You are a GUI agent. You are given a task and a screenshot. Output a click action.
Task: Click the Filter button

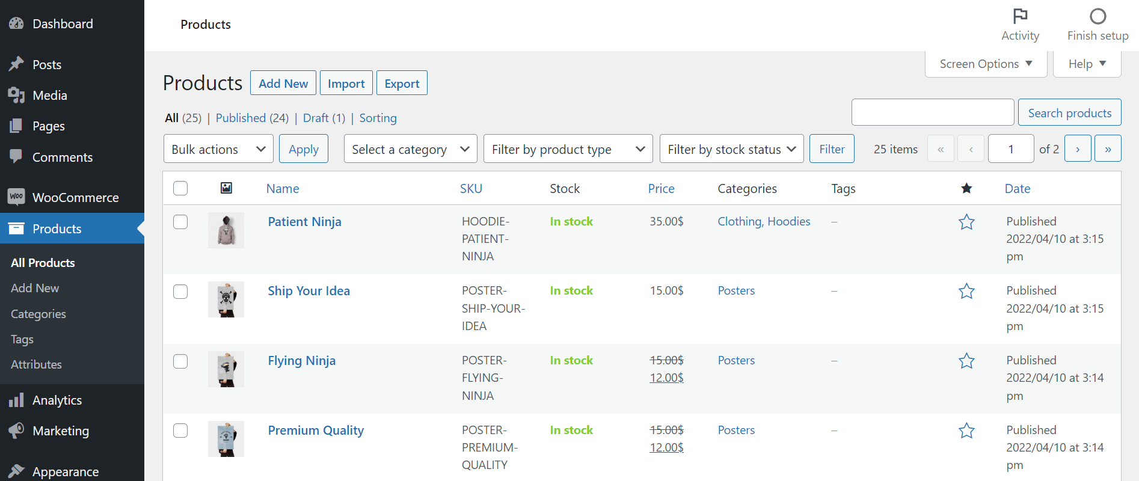[832, 149]
